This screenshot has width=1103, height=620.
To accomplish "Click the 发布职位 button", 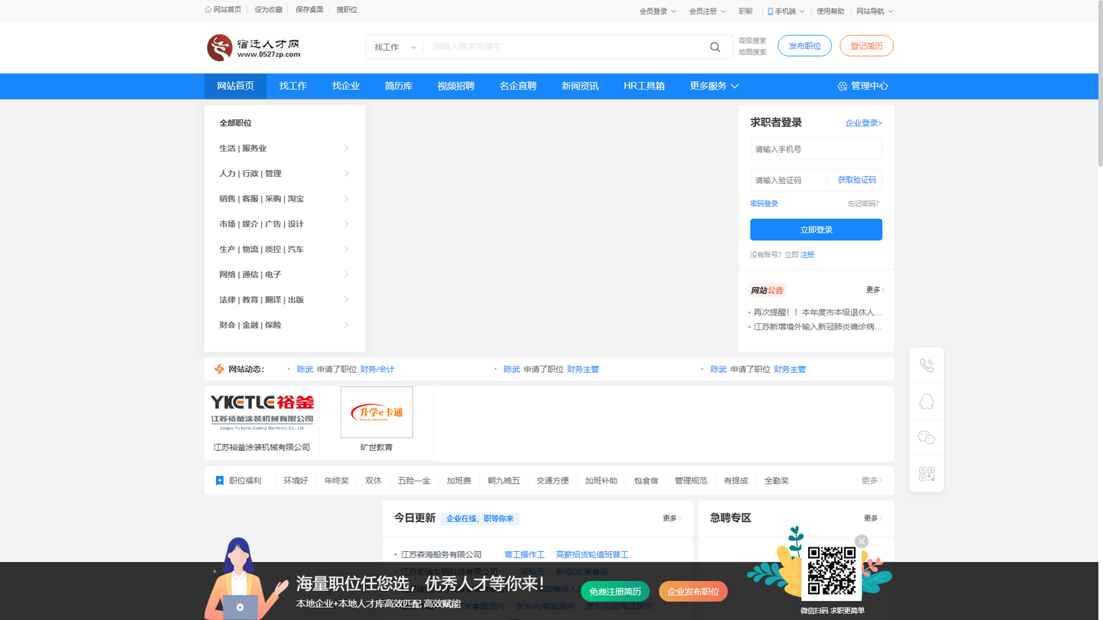I will point(804,46).
